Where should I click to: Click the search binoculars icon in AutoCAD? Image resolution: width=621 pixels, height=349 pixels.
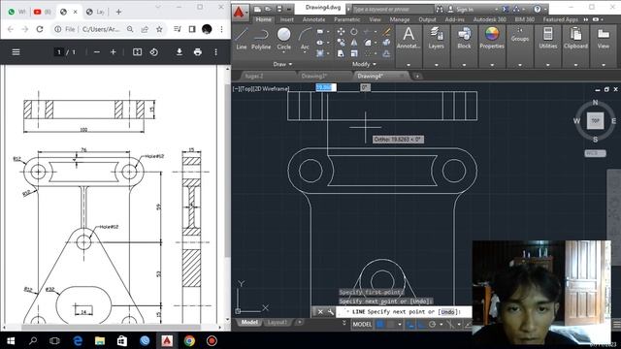pyautogui.click(x=440, y=9)
